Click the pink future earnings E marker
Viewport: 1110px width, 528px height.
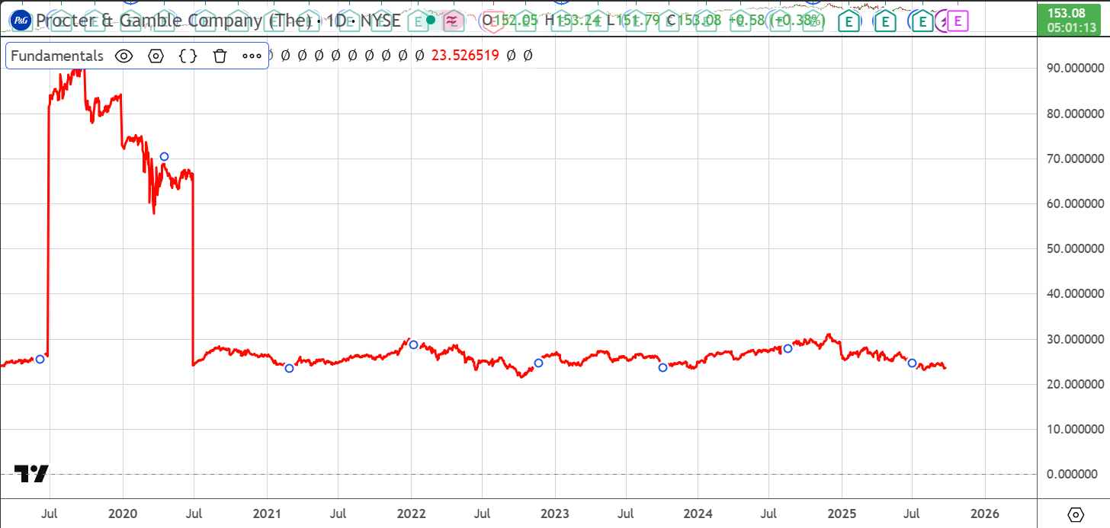[958, 21]
